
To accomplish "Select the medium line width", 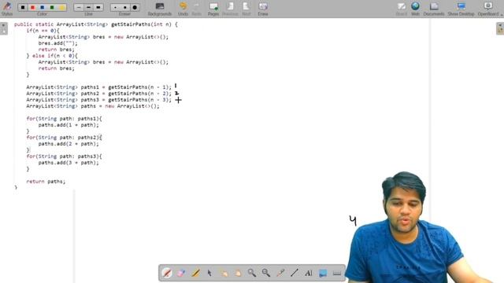I will [x=88, y=7].
